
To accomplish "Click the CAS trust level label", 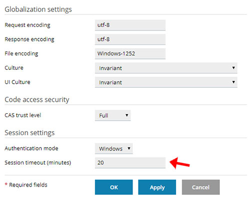I will point(23,115).
